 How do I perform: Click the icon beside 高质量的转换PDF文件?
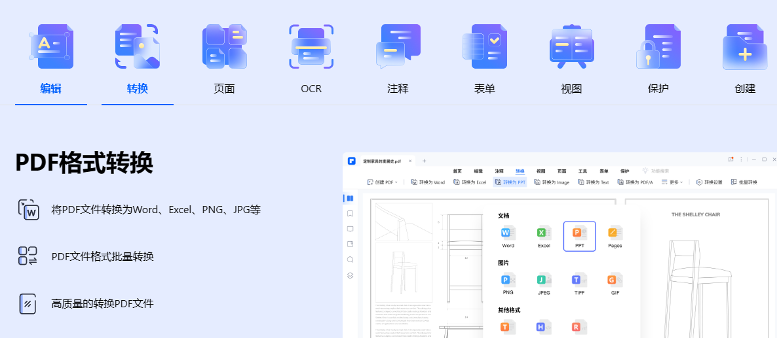click(x=28, y=303)
